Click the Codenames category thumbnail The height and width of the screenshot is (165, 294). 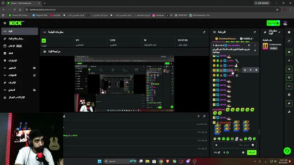[x=265, y=46]
